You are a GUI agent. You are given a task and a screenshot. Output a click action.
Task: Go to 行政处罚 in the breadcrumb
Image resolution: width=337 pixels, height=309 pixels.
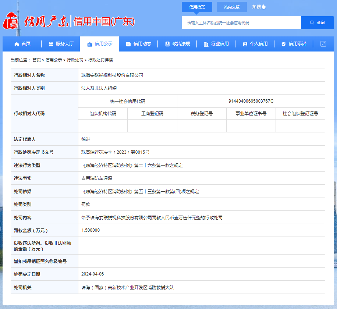tap(75, 60)
